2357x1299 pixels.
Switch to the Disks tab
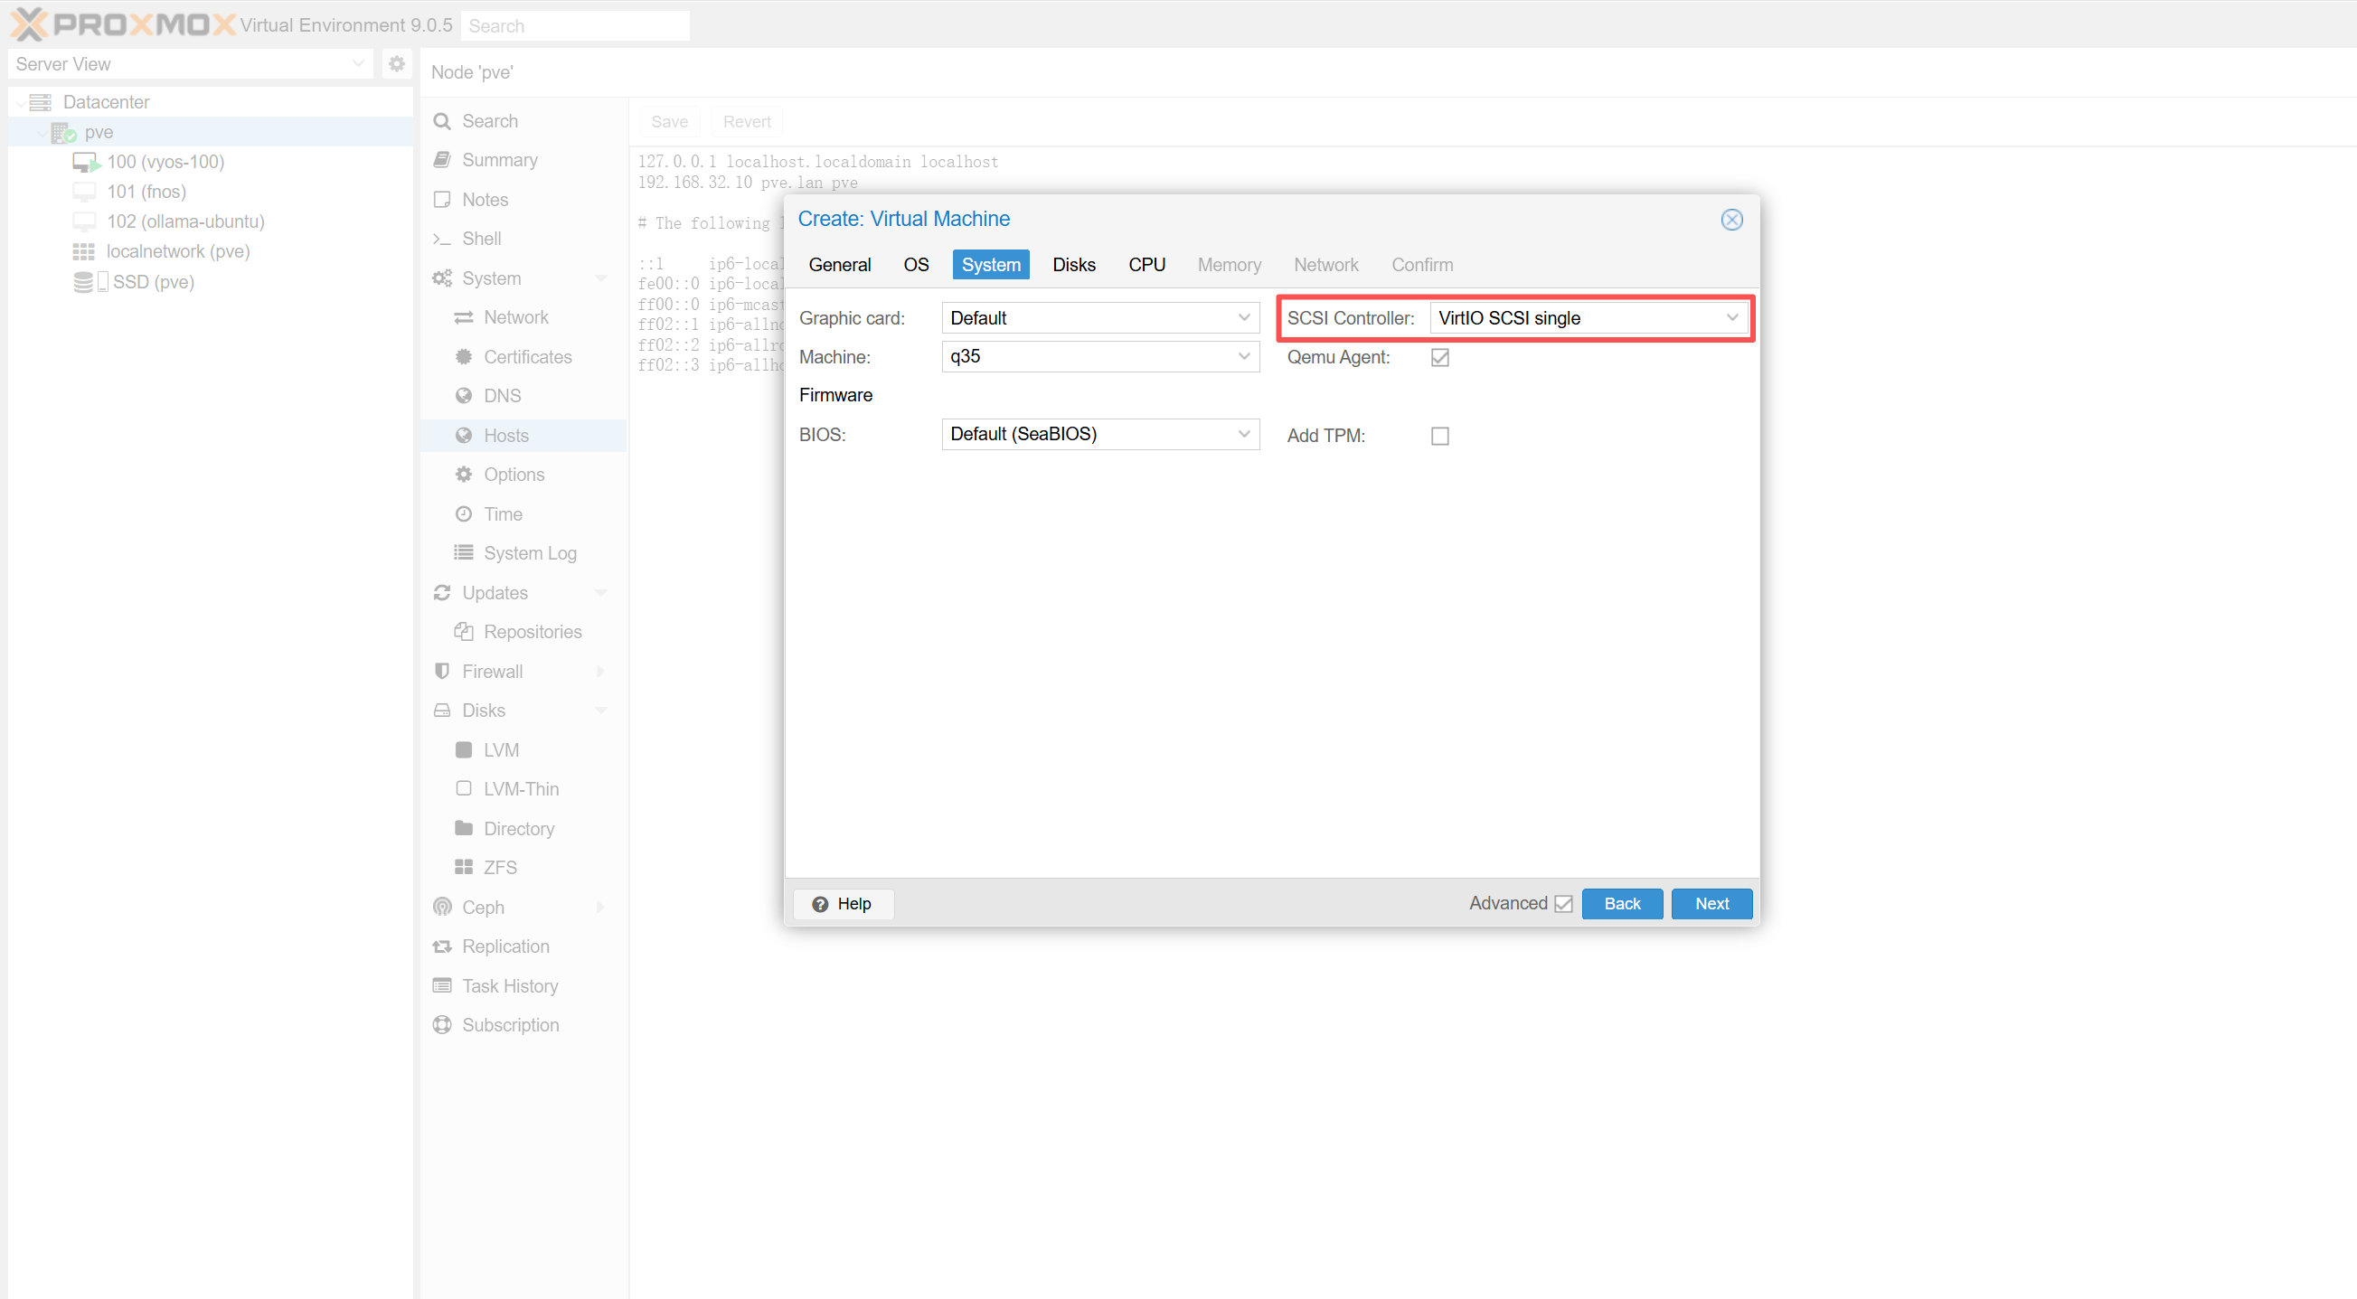pyautogui.click(x=1073, y=265)
